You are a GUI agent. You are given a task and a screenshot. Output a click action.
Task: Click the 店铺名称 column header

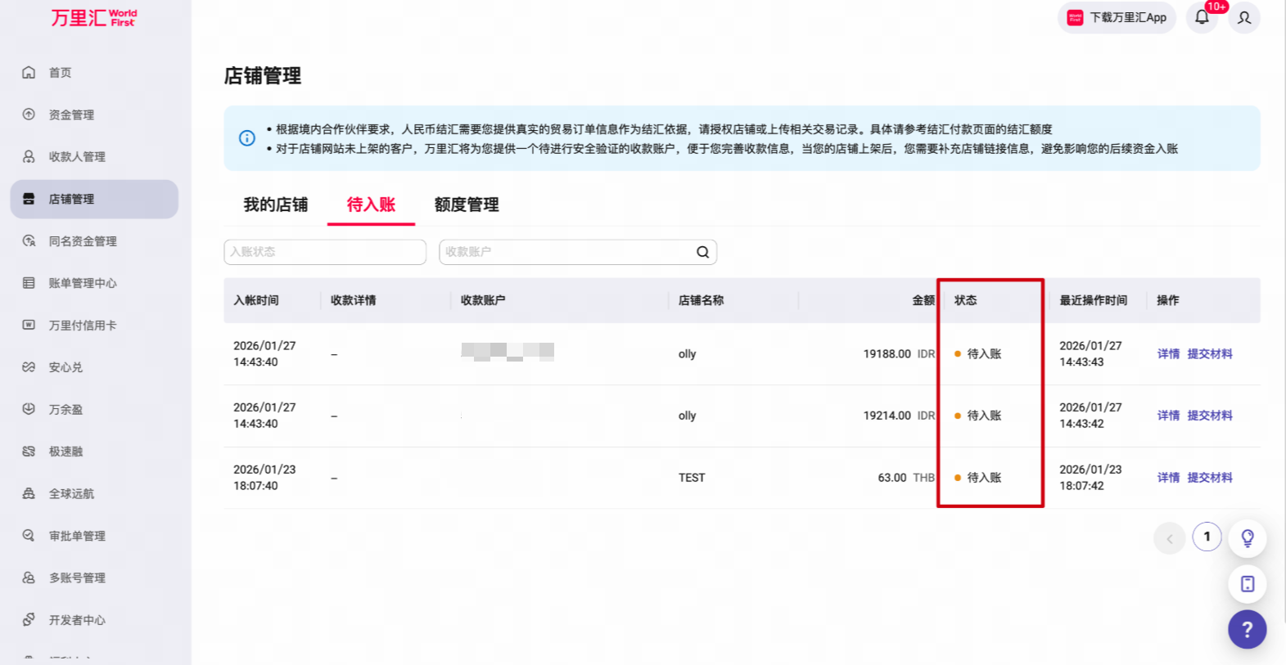click(701, 300)
